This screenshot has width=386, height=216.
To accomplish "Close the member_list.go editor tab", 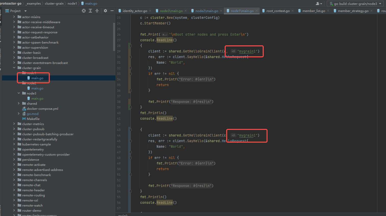I will [328, 11].
